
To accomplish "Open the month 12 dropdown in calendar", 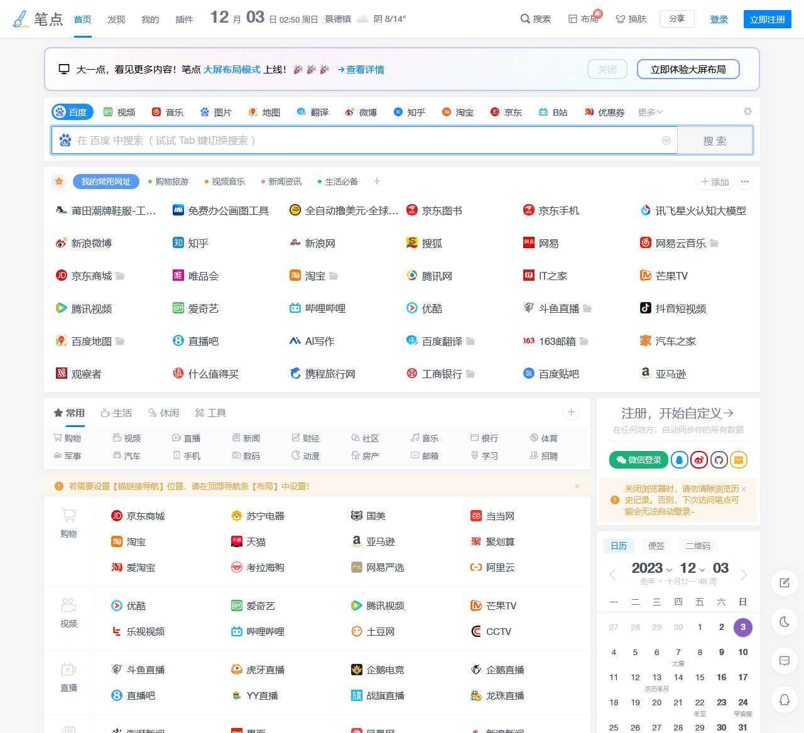I will point(692,568).
